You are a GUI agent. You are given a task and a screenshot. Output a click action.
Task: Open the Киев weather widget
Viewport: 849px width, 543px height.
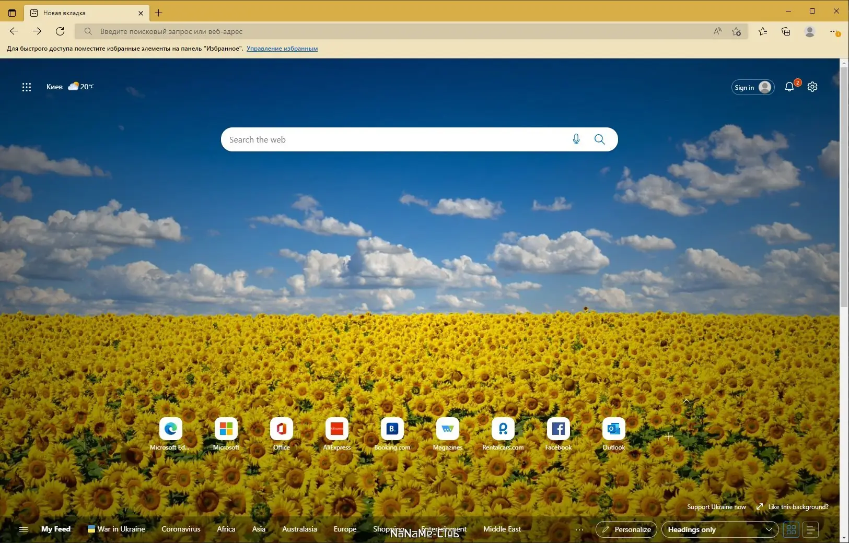click(x=70, y=87)
